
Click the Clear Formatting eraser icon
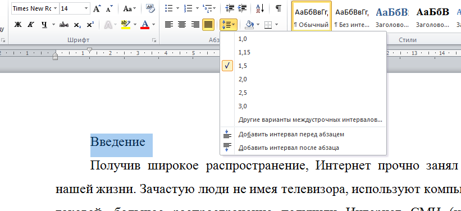150,8
